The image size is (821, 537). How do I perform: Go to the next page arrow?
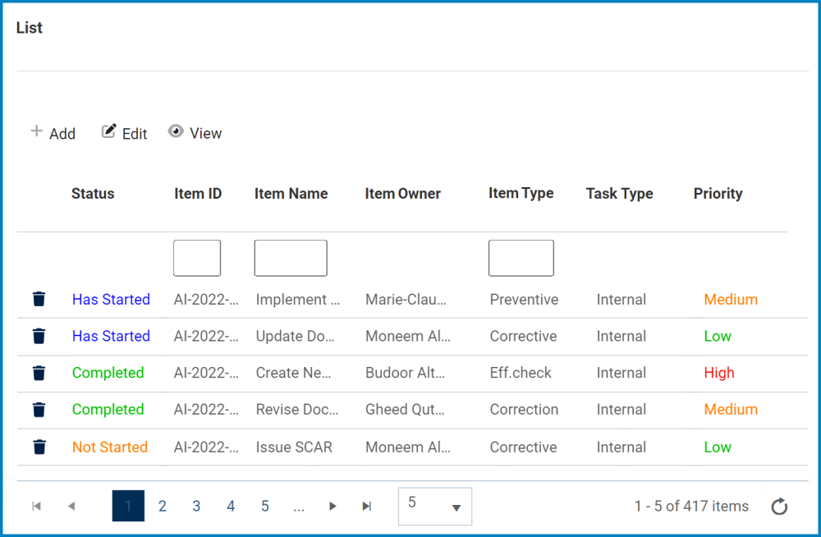tap(333, 507)
